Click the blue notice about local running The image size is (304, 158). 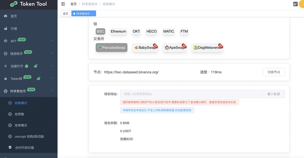pos(157,110)
